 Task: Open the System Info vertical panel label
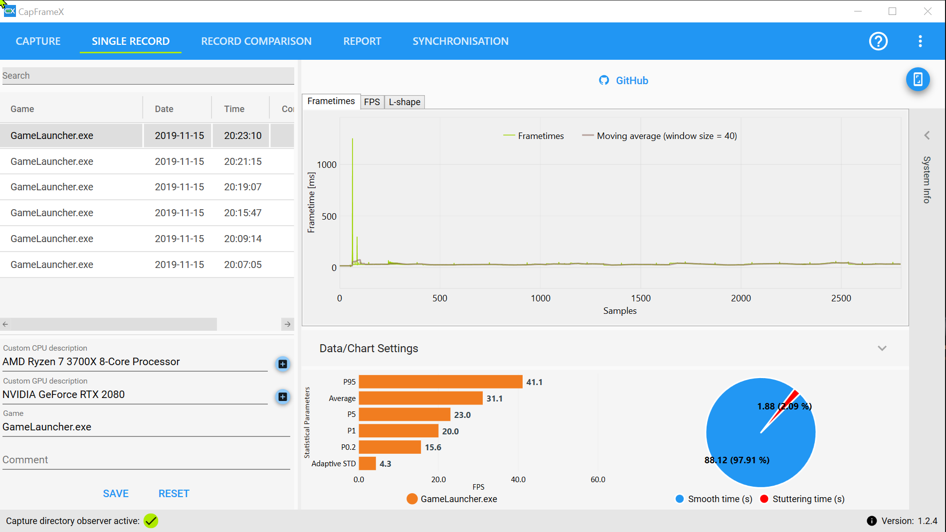tap(927, 179)
